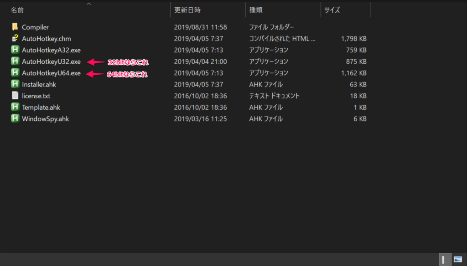Select the WindowSpy.ahk file name
The height and width of the screenshot is (266, 467).
(45, 118)
